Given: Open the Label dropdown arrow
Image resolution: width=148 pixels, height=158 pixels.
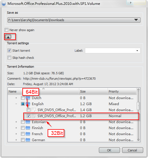Looking at the screenshot, I should pyautogui.click(x=137, y=51).
